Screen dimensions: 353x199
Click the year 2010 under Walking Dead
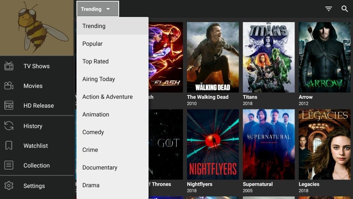pyautogui.click(x=192, y=103)
